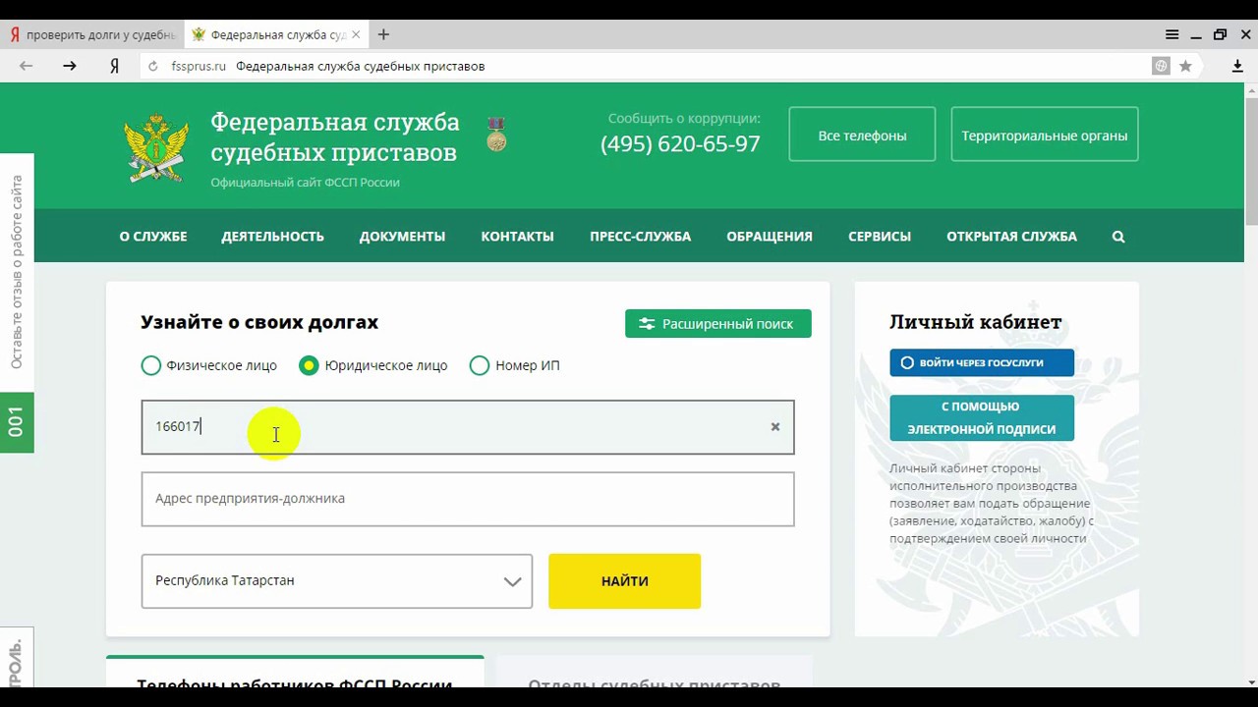Go back with the browser back arrow

click(x=27, y=66)
